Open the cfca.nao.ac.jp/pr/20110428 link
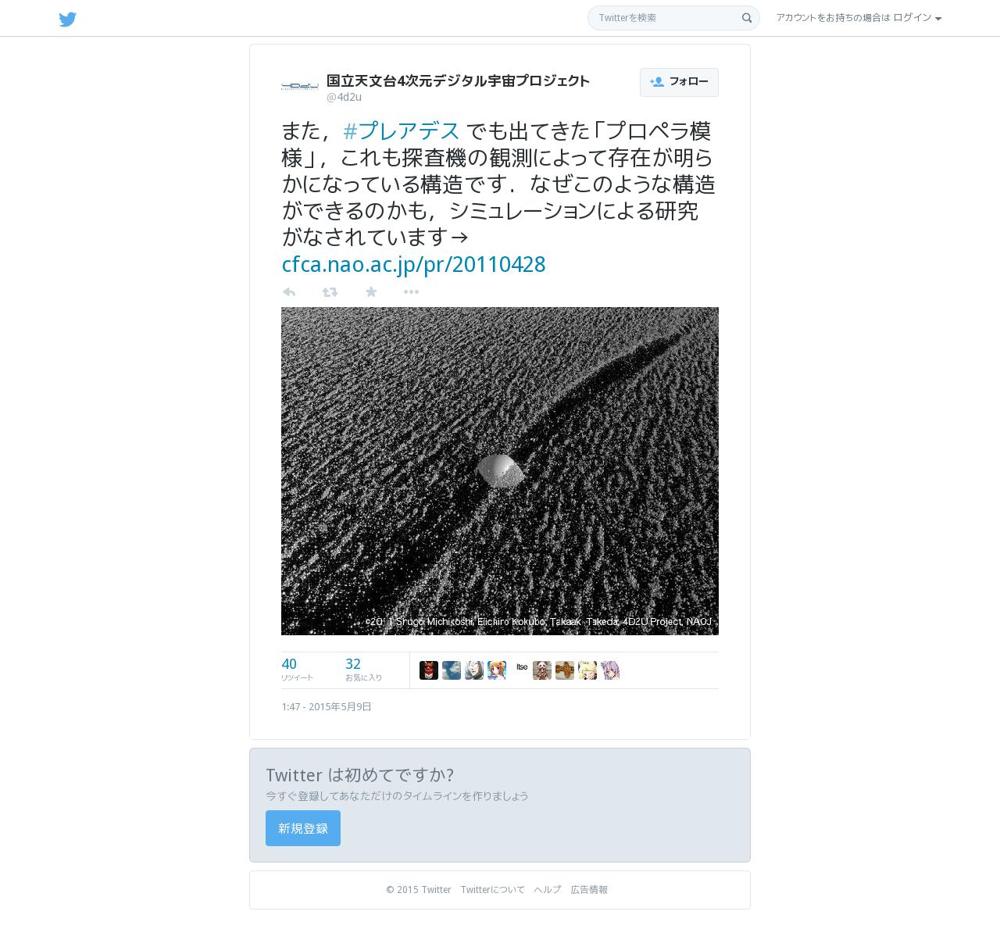The width and height of the screenshot is (1000, 929). pos(413,264)
